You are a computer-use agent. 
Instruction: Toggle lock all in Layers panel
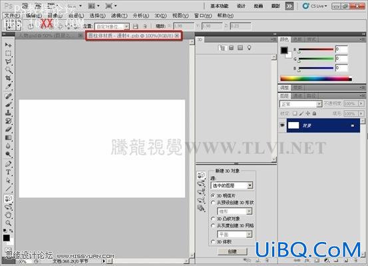[314, 113]
